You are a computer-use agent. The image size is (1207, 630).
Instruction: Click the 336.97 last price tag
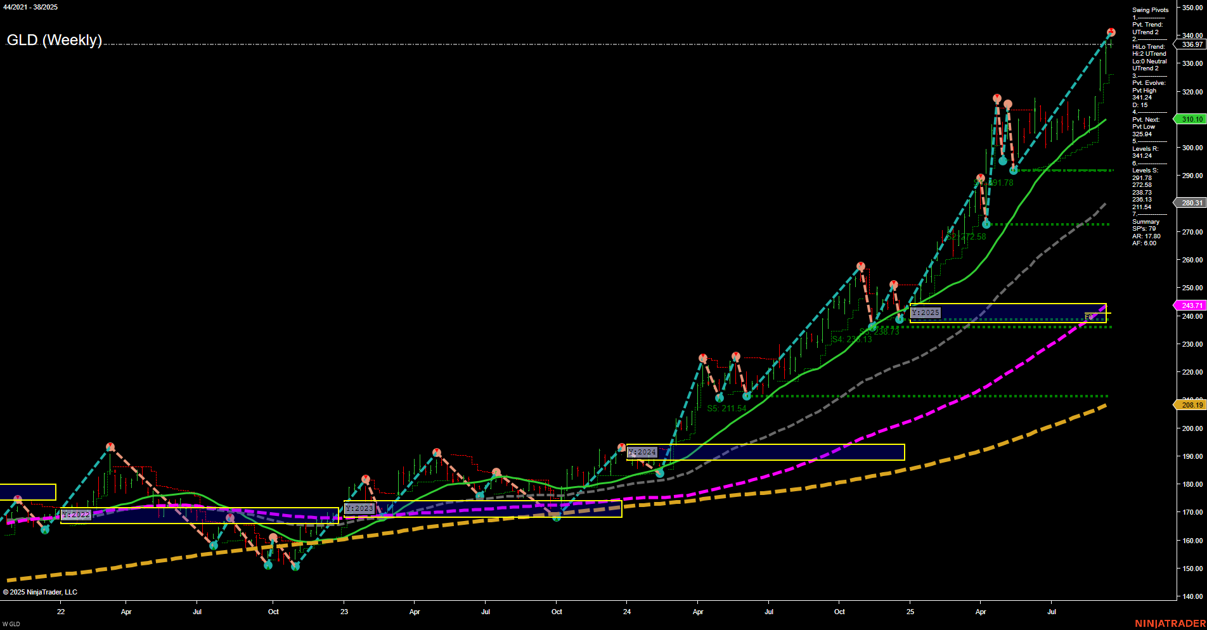pyautogui.click(x=1190, y=45)
